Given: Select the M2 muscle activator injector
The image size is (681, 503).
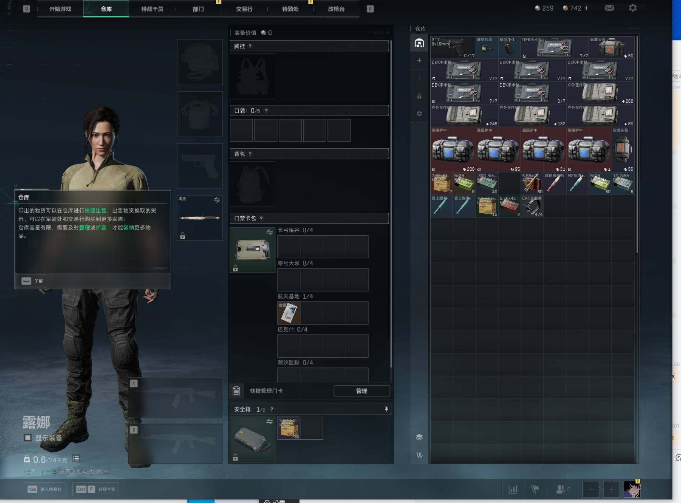Looking at the screenshot, I should [x=577, y=183].
